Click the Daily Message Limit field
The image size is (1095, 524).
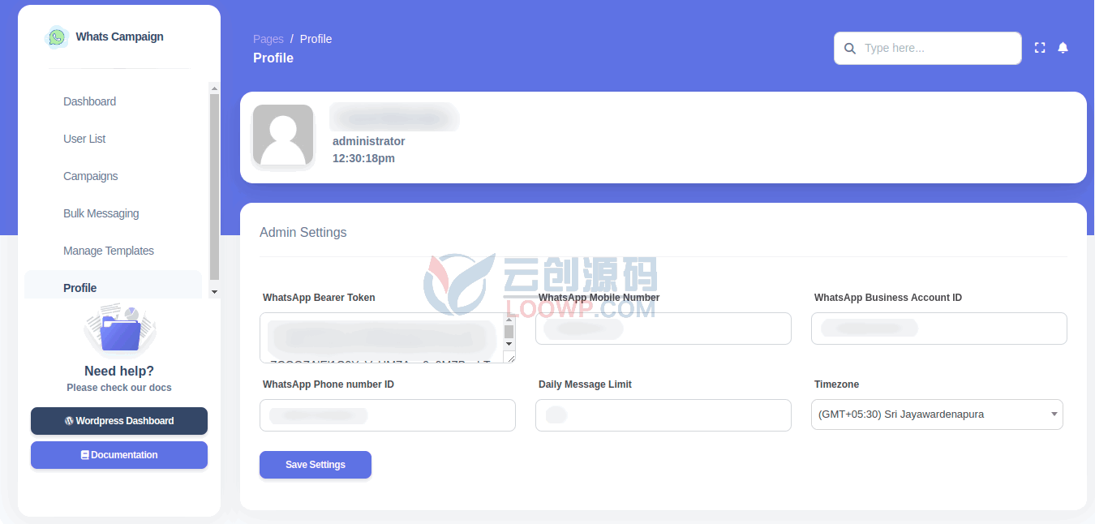point(663,415)
